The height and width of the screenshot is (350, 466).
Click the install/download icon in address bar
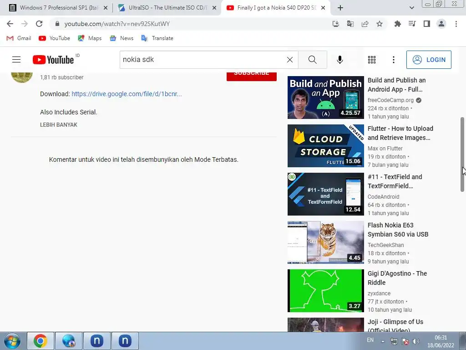(336, 24)
